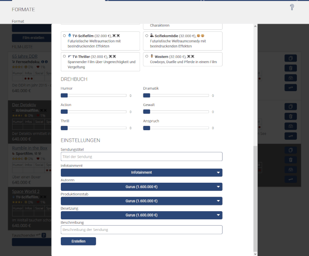Screen dimensions: 309x256
Task: Click the dialog scrollbar down arrow
Action: coord(255,254)
